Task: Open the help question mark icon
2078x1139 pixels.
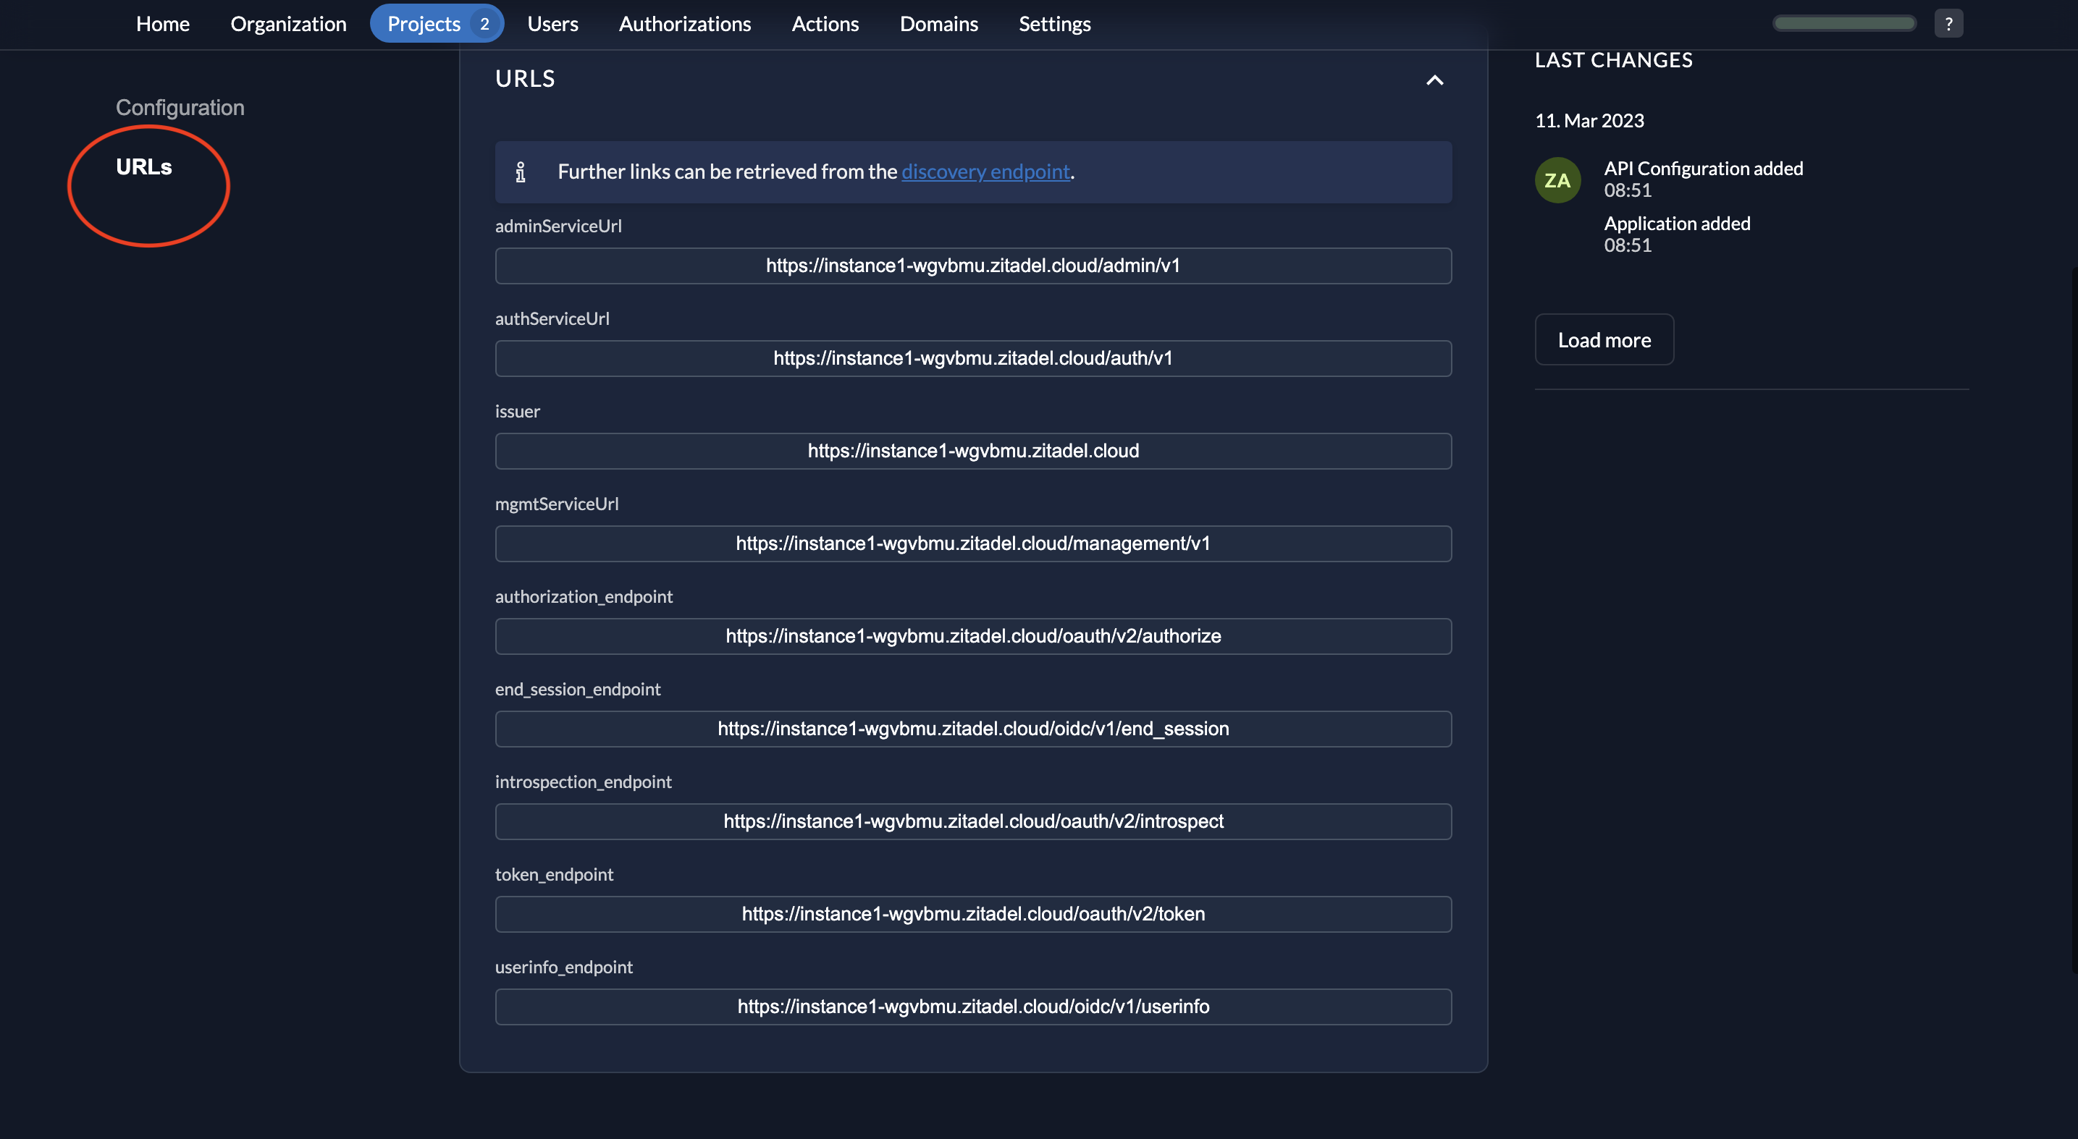Action: pyautogui.click(x=1949, y=22)
